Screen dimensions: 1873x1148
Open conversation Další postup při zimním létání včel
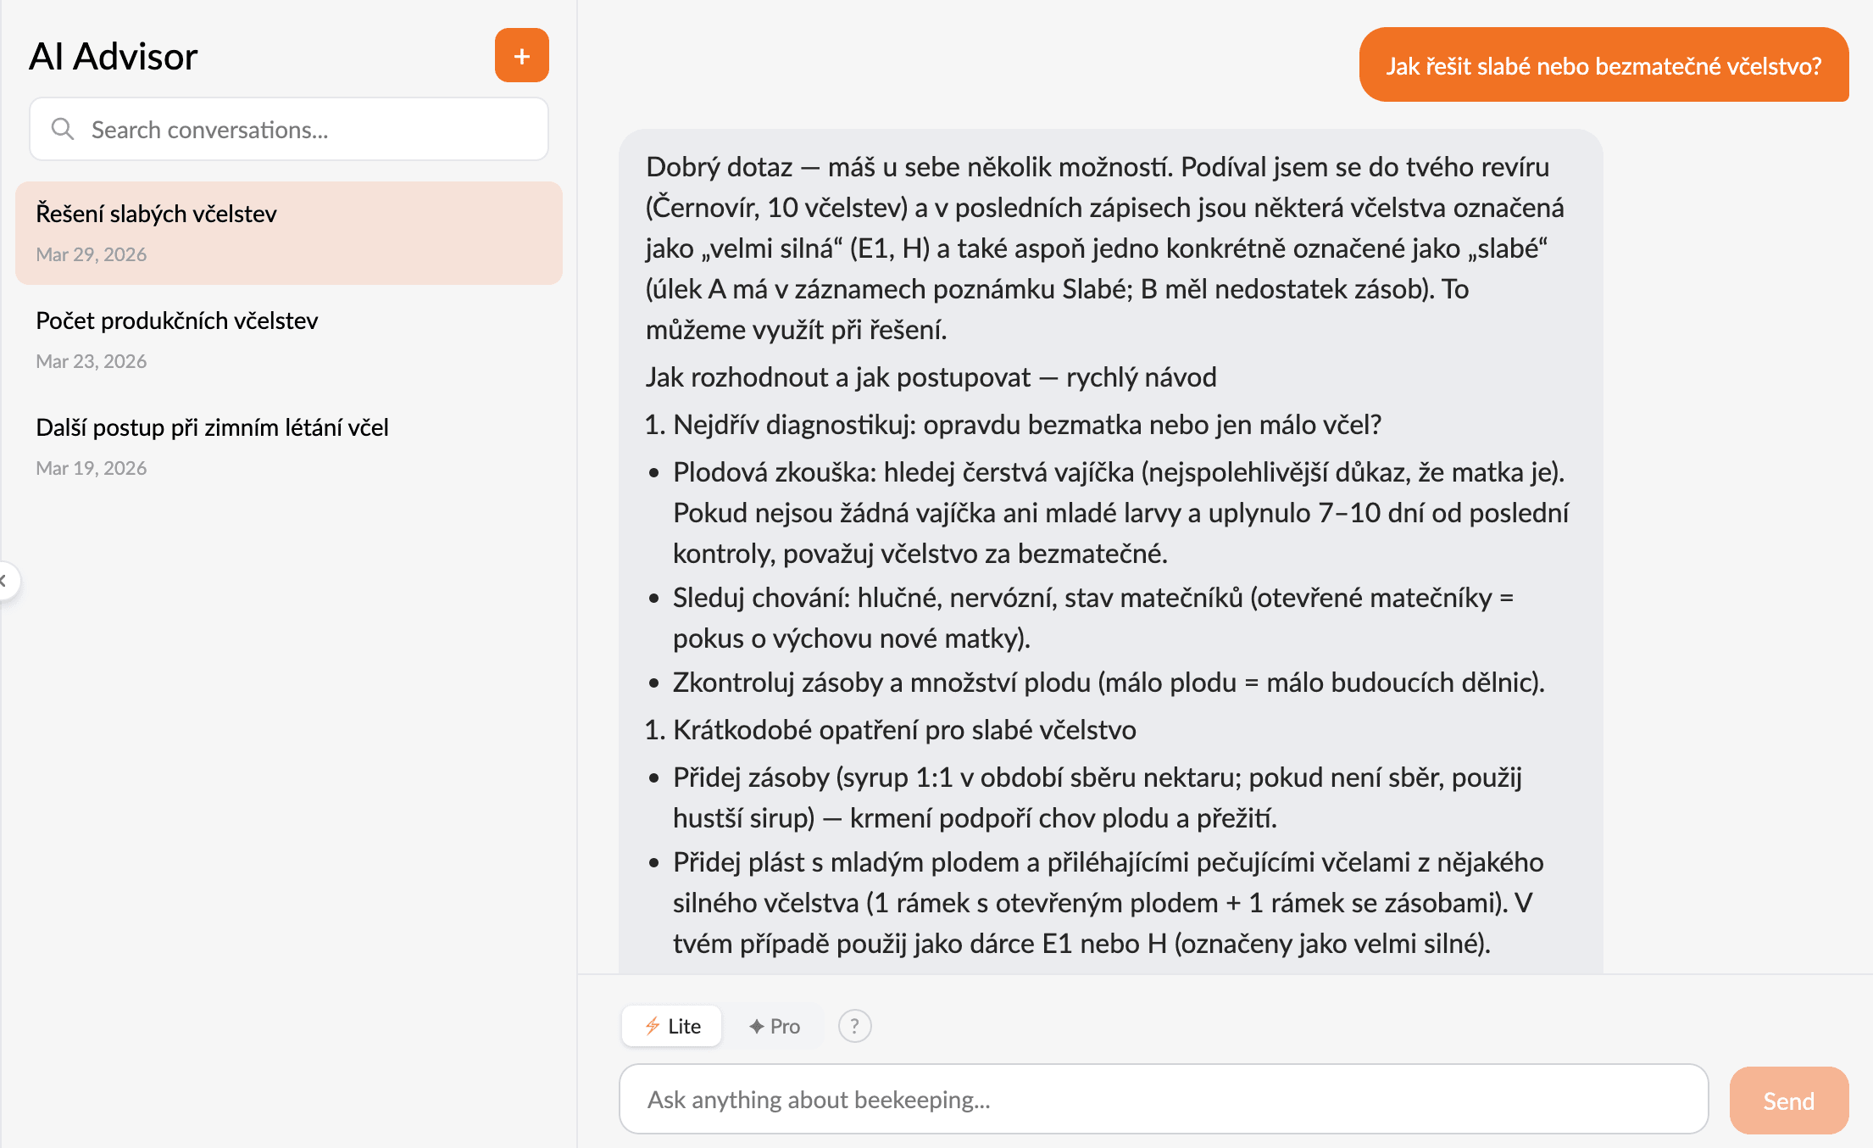(212, 427)
